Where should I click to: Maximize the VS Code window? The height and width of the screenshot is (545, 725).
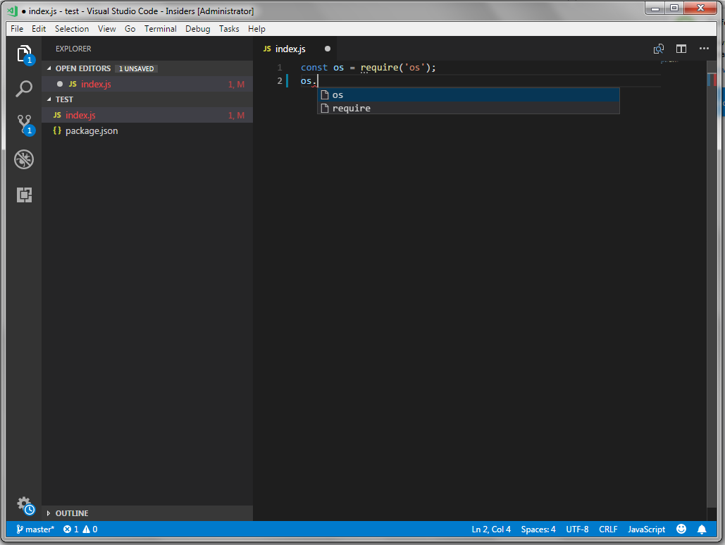point(674,8)
